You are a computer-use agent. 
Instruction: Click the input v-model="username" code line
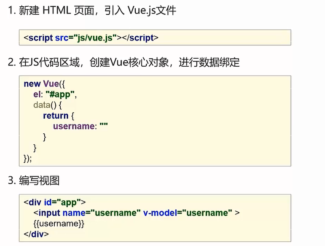pos(137,213)
